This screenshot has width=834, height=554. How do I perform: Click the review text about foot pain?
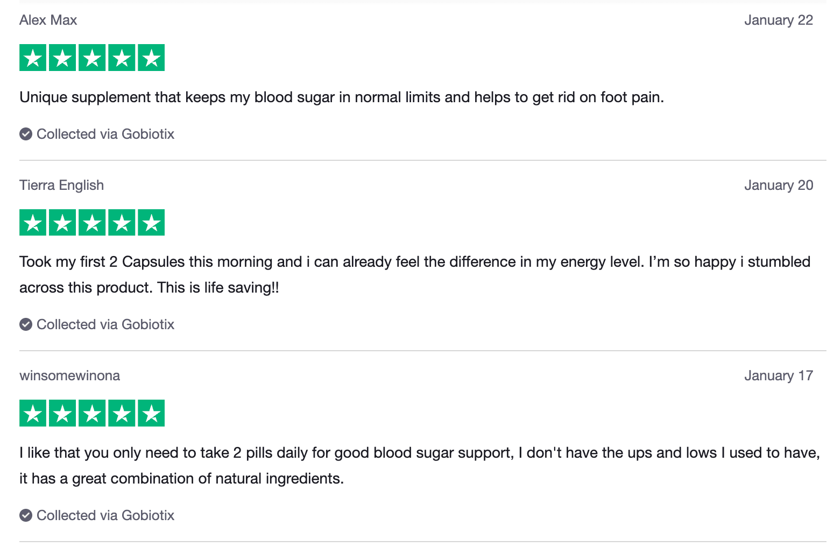pyautogui.click(x=342, y=97)
